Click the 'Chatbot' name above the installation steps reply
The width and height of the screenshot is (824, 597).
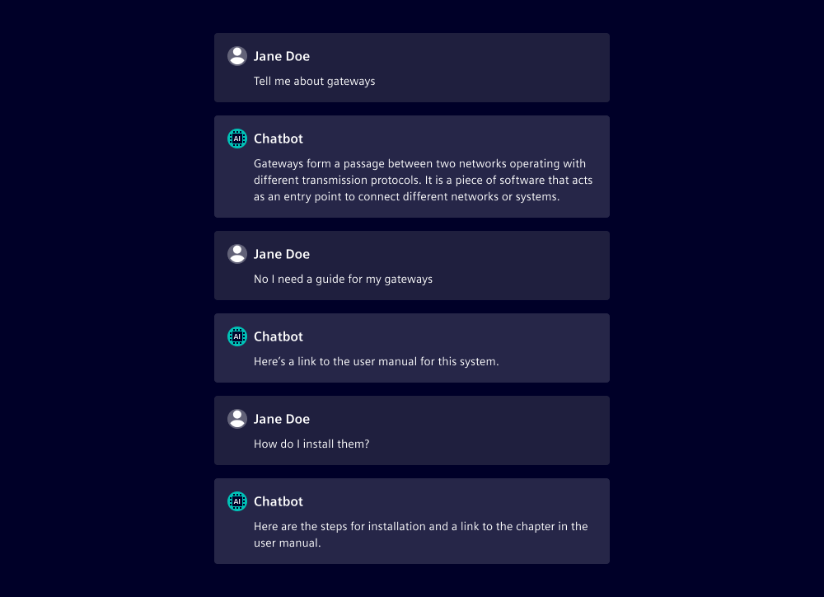(x=279, y=501)
